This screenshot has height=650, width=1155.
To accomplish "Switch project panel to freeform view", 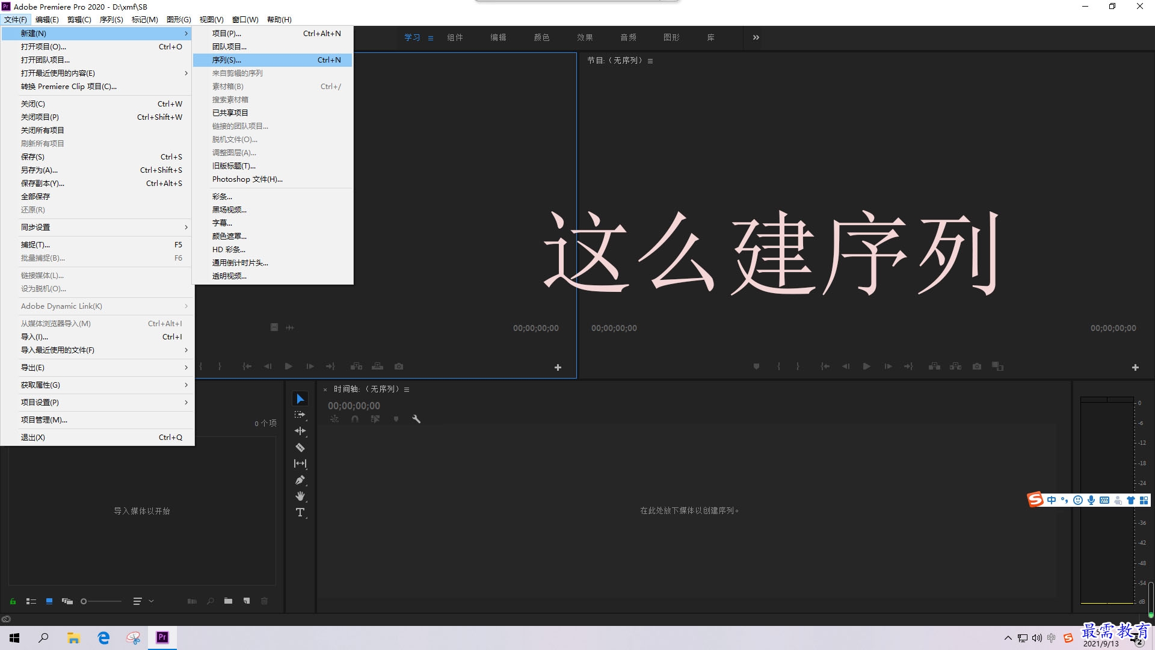I will [x=67, y=601].
